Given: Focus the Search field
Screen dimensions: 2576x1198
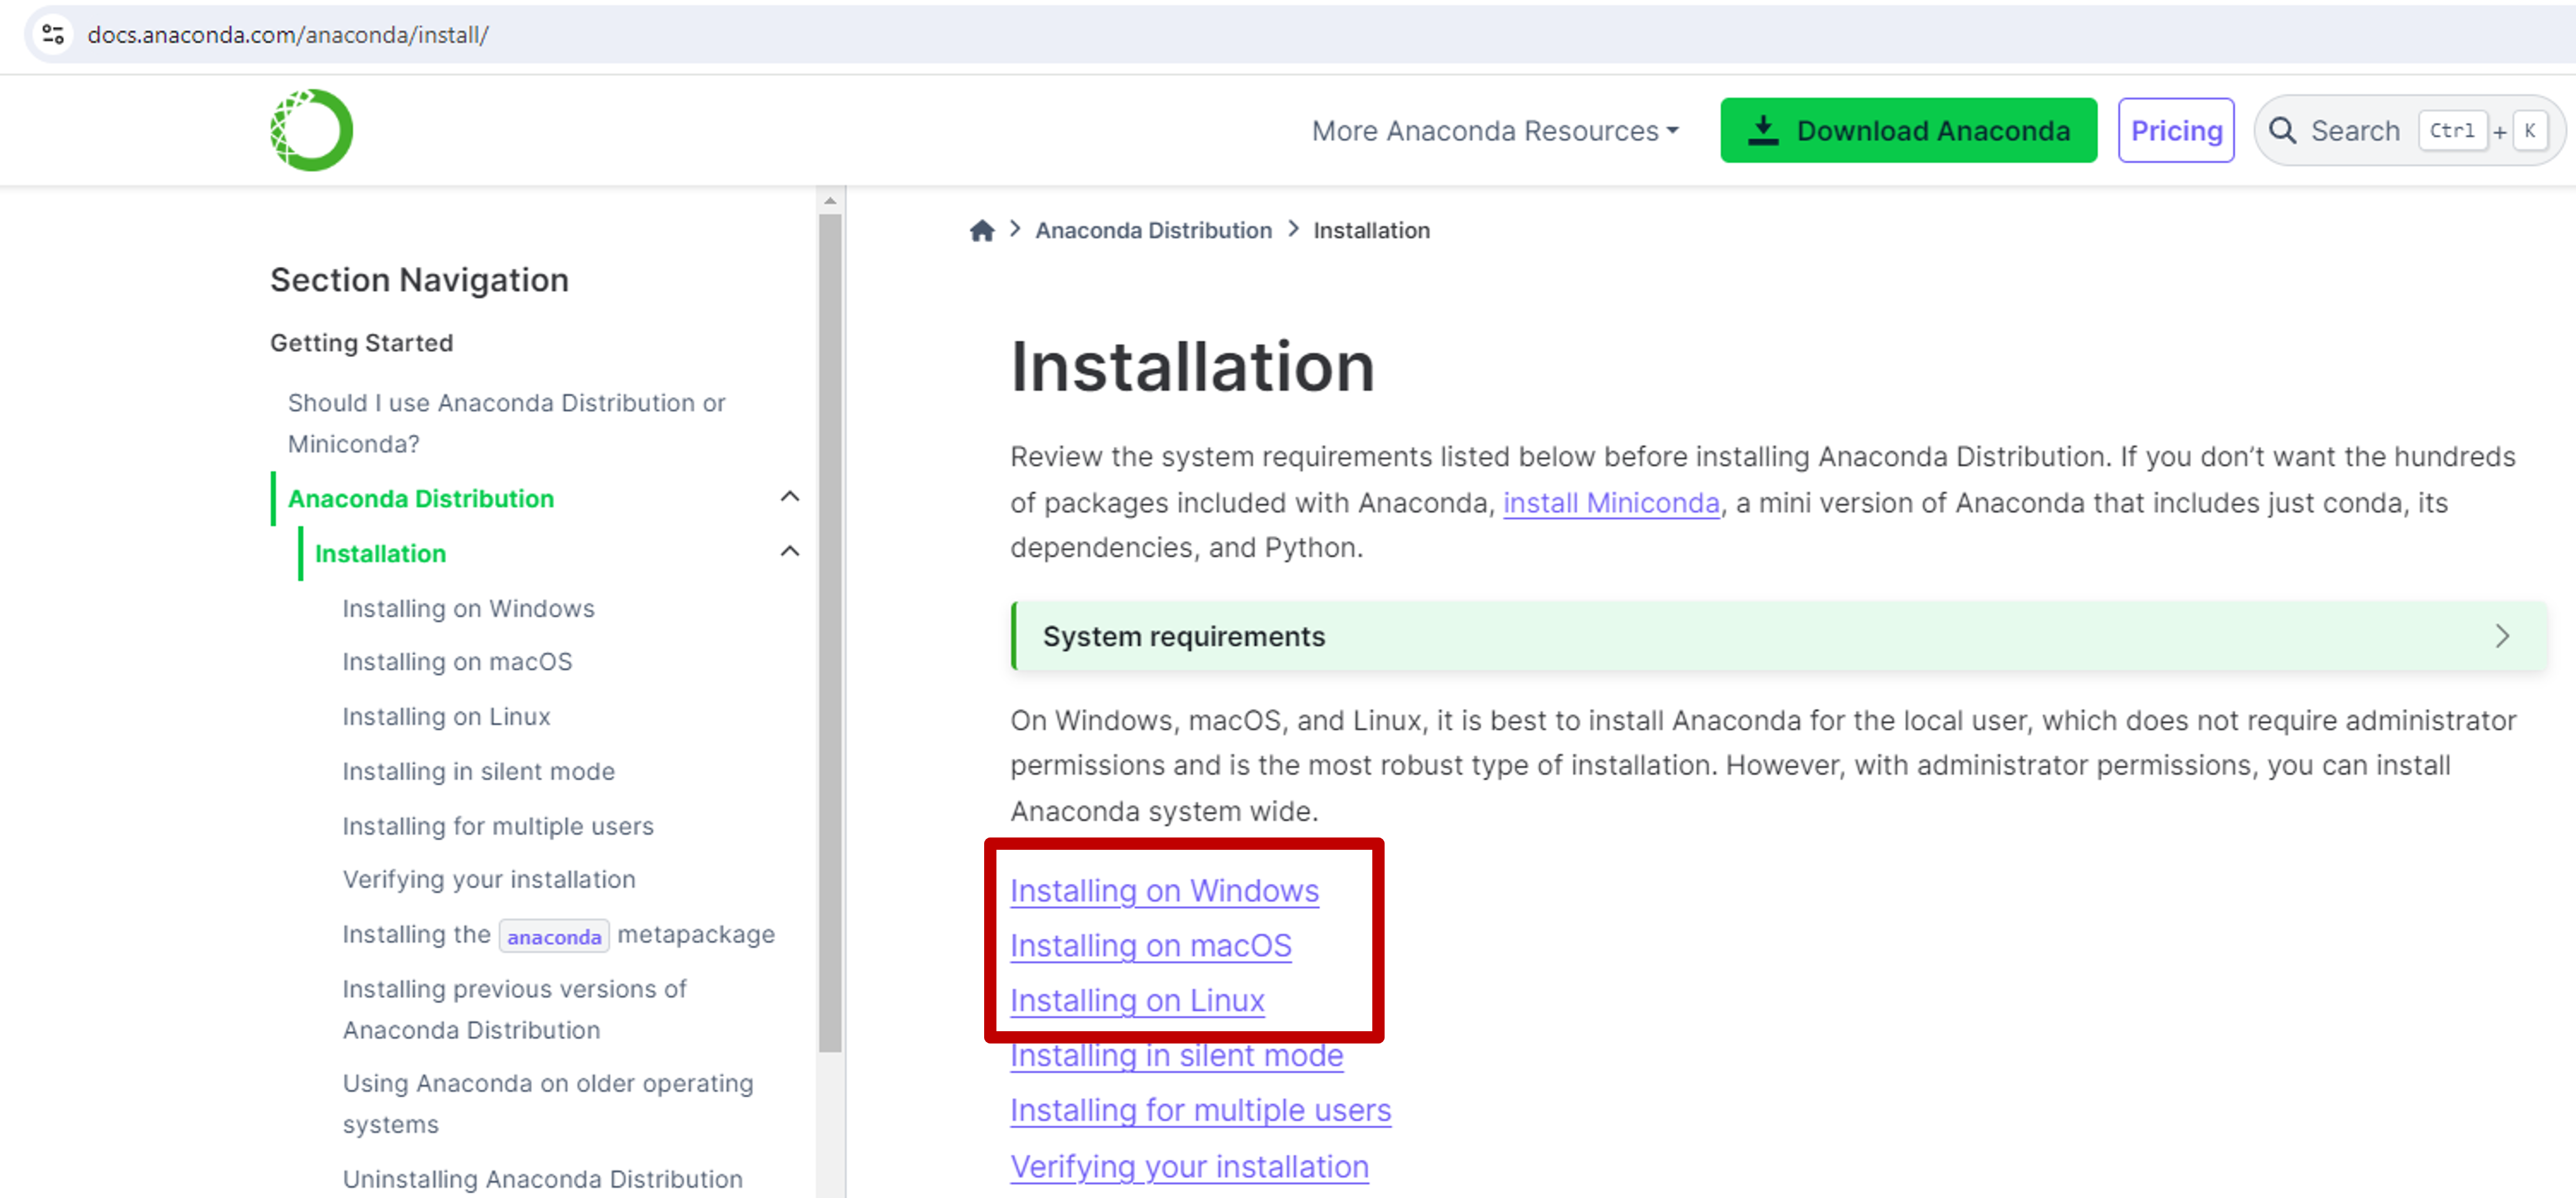Looking at the screenshot, I should (x=2409, y=131).
